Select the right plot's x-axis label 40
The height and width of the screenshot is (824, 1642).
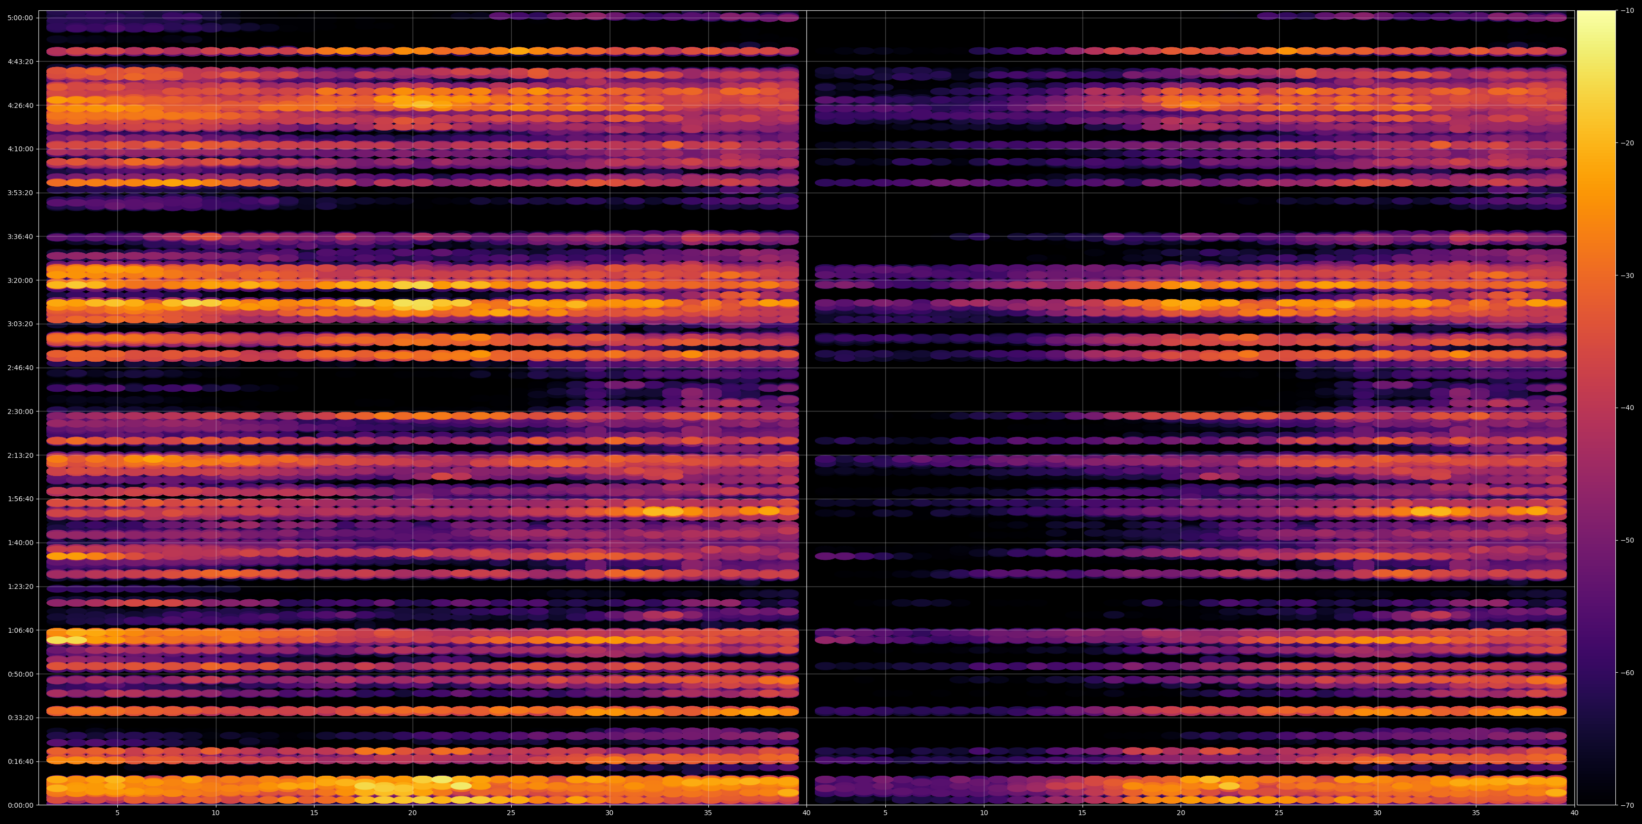pos(1575,813)
